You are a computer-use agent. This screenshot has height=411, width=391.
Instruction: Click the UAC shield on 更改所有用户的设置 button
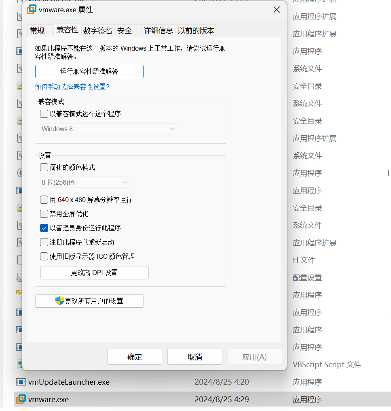click(x=59, y=301)
